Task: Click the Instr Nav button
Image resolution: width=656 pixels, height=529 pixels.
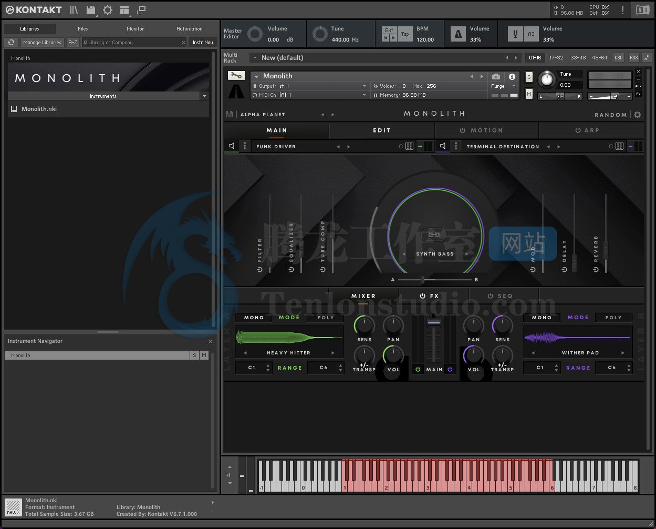Action: click(203, 43)
